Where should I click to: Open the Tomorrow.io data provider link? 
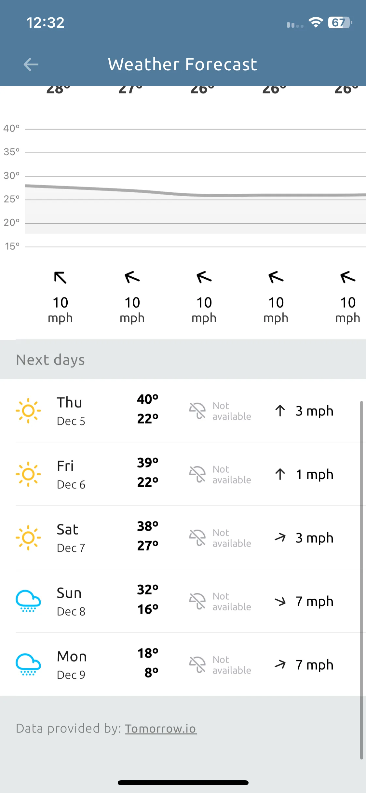(x=161, y=729)
